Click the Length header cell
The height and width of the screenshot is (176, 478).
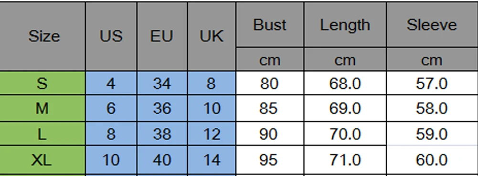point(345,25)
